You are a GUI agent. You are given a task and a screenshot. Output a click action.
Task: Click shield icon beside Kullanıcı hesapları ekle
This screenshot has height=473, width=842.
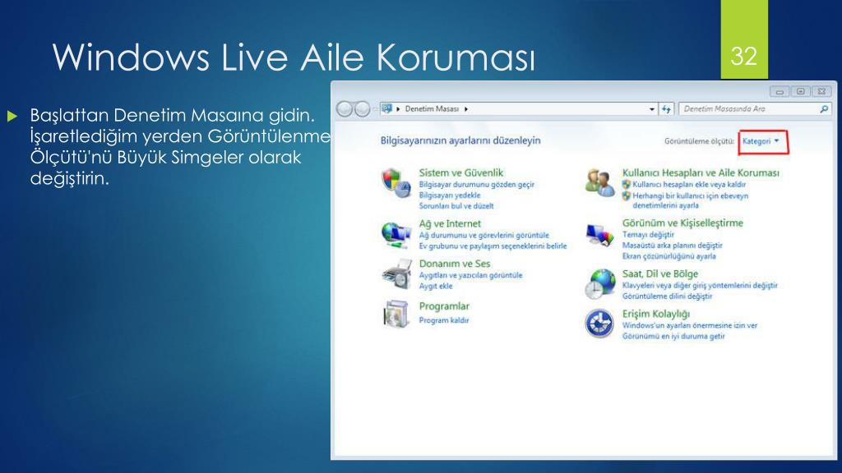[x=626, y=185]
